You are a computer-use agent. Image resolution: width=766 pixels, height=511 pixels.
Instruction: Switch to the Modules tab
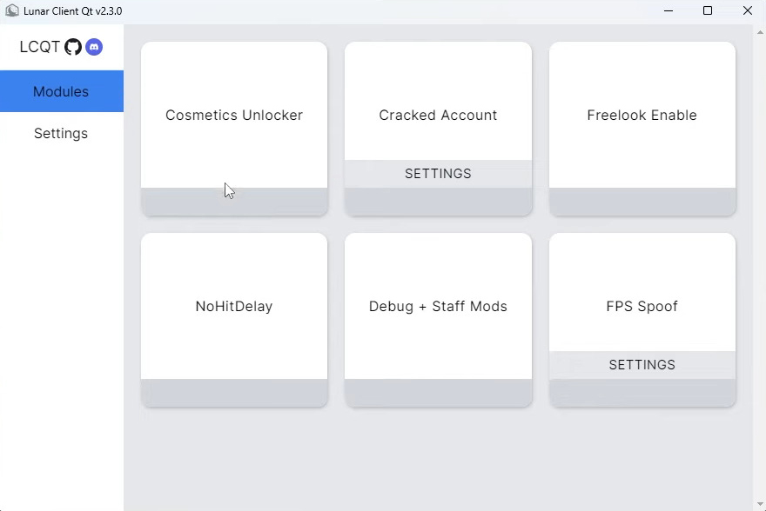(x=62, y=91)
